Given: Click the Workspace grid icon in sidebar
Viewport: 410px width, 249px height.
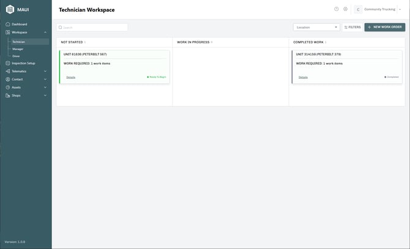Looking at the screenshot, I should pos(7,32).
